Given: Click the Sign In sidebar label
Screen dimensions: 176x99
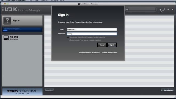Looking at the screenshot, I should pos(16,21).
